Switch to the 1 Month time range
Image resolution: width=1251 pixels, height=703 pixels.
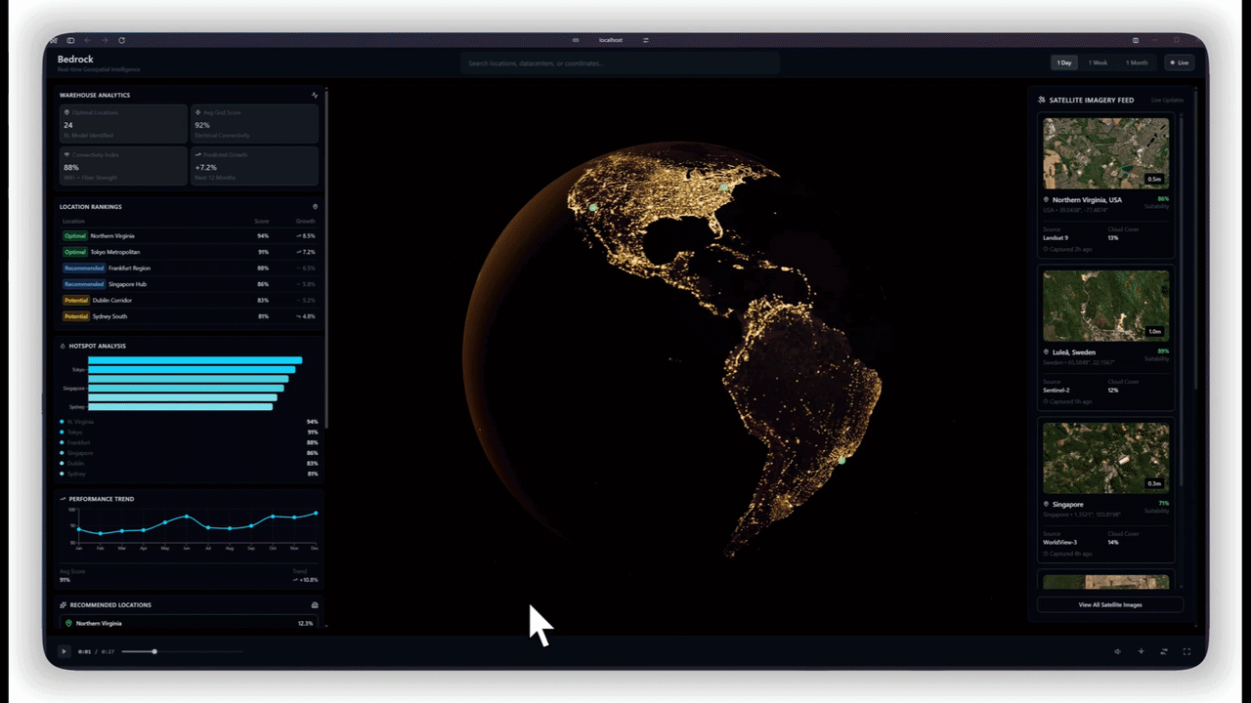[1137, 62]
